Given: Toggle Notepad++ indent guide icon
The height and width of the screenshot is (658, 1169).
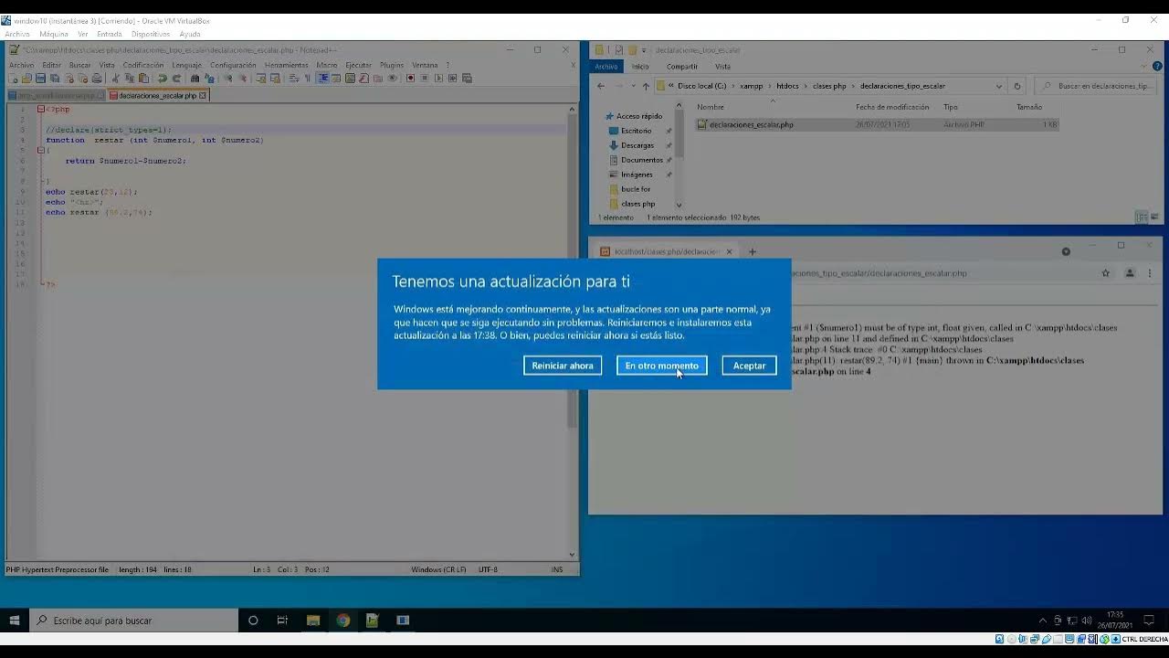Looking at the screenshot, I should (322, 78).
